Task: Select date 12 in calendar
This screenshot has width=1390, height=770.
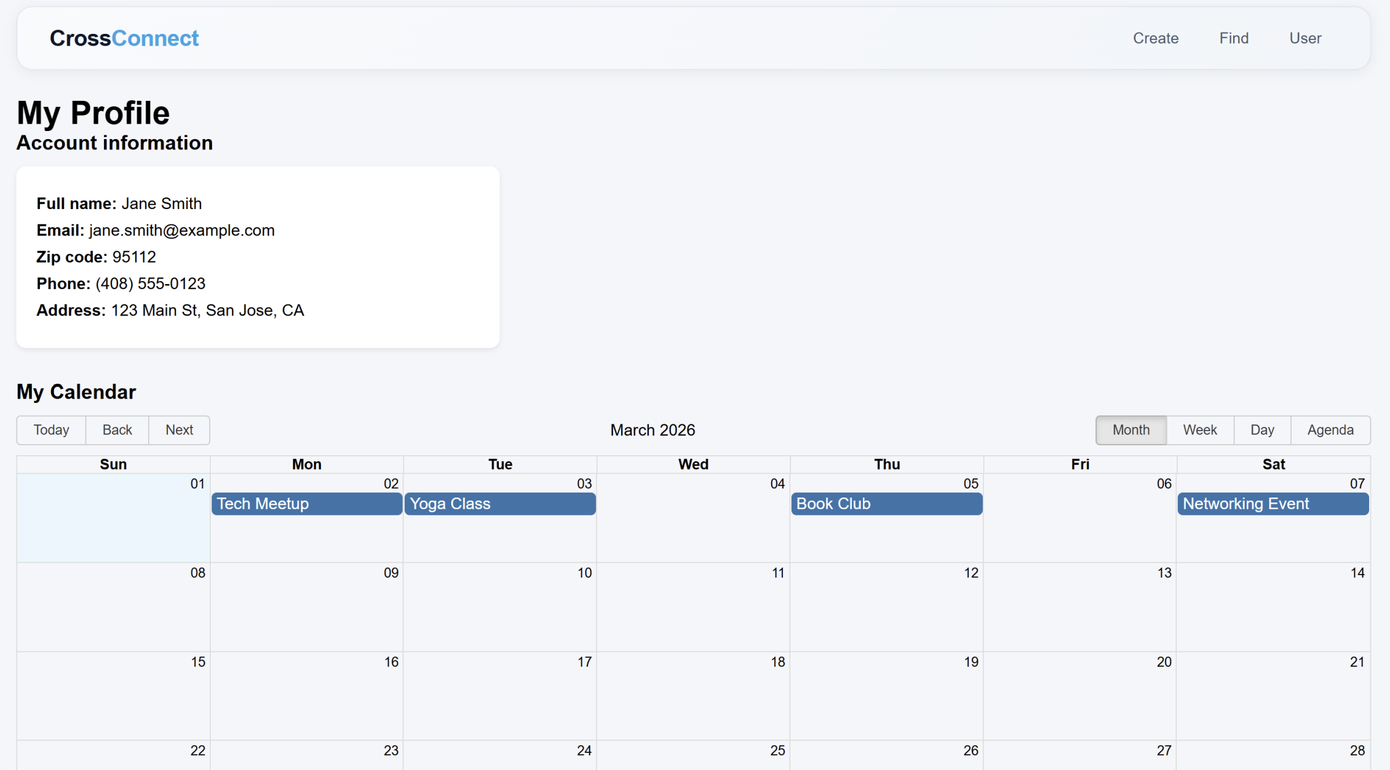Action: [971, 573]
